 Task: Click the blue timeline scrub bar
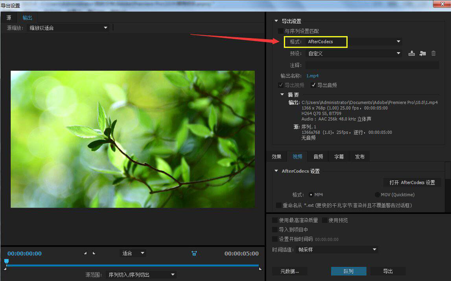click(133, 266)
